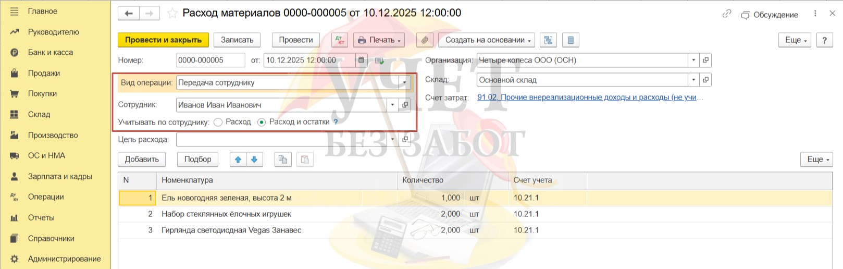This screenshot has width=843, height=269.
Task: Open the three-dot more options menu
Action: pos(815,14)
